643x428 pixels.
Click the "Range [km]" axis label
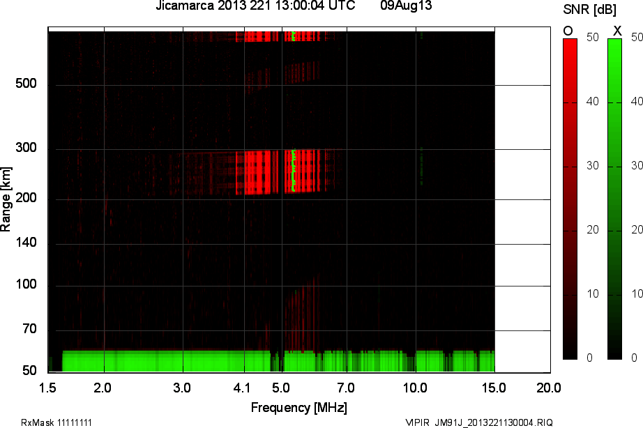6,199
